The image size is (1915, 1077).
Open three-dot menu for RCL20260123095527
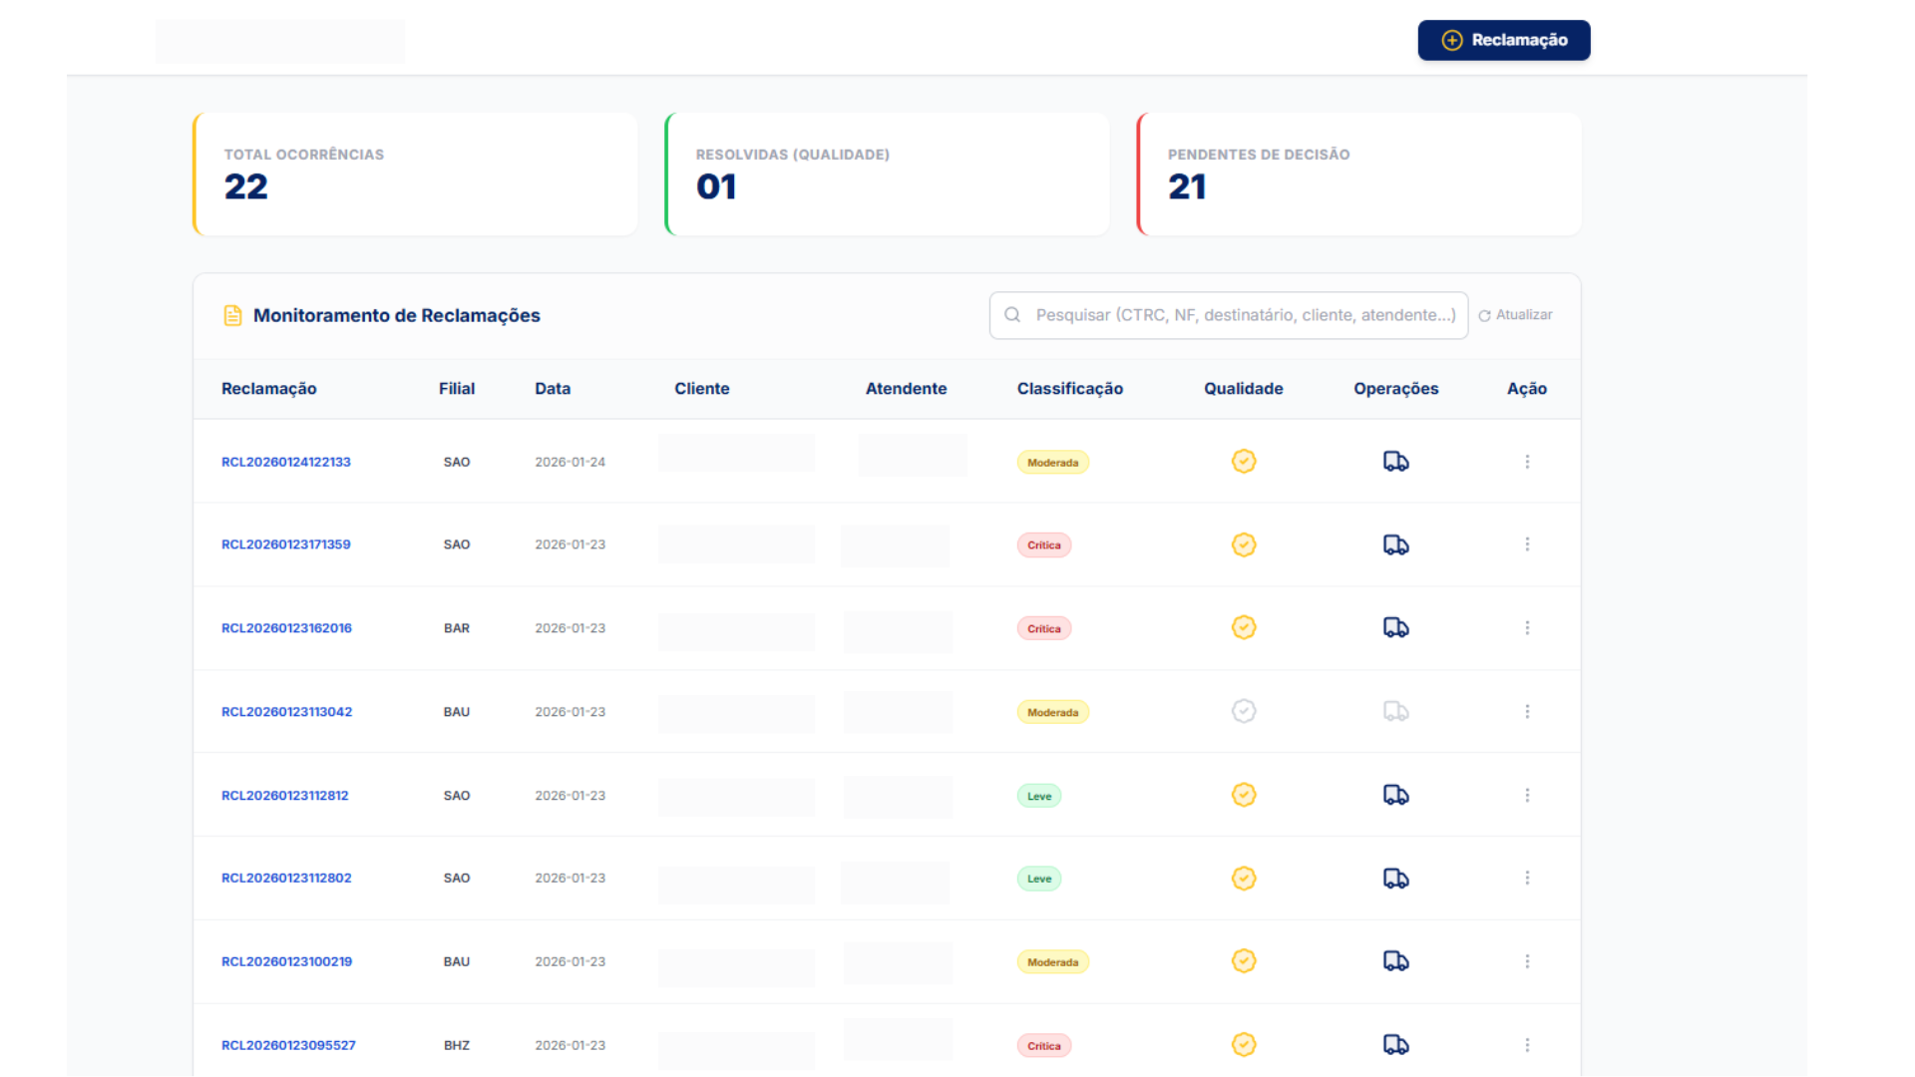coord(1527,1045)
